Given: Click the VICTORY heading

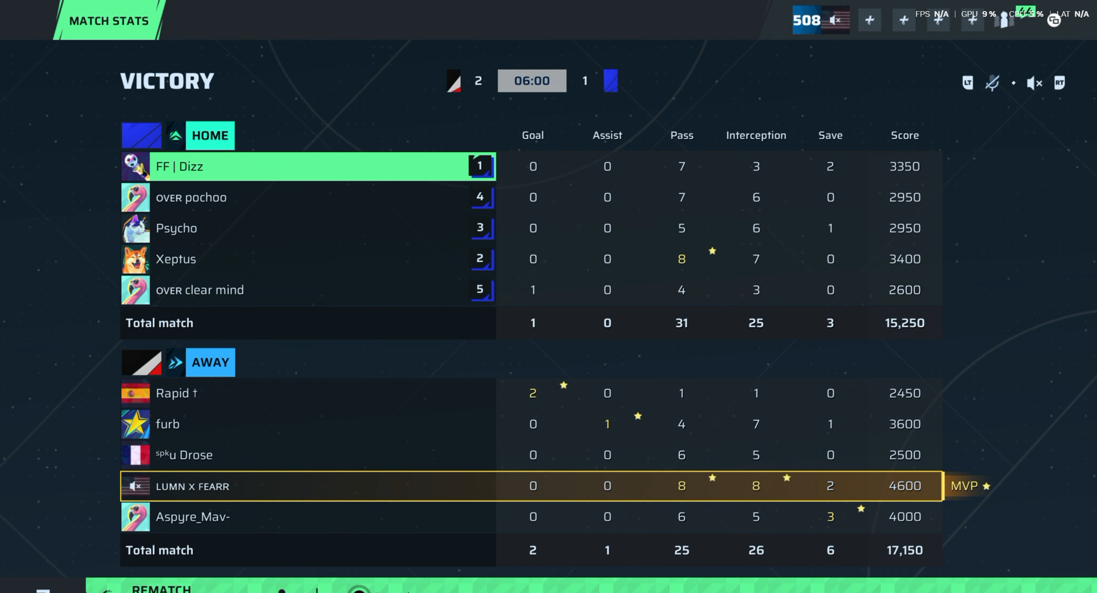Looking at the screenshot, I should coord(167,81).
